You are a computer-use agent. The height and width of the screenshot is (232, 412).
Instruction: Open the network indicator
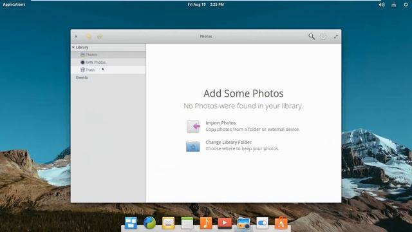tap(393, 5)
